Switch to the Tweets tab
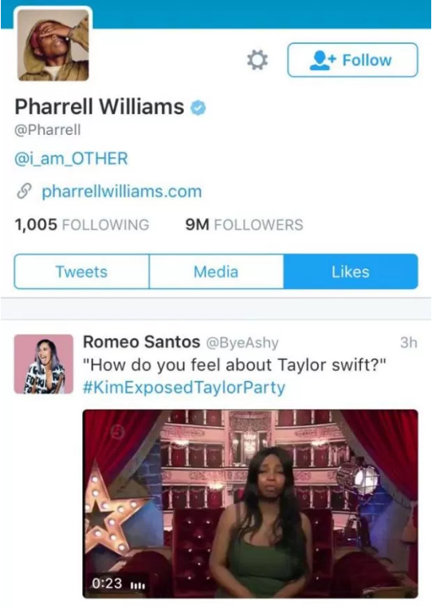 tap(81, 271)
